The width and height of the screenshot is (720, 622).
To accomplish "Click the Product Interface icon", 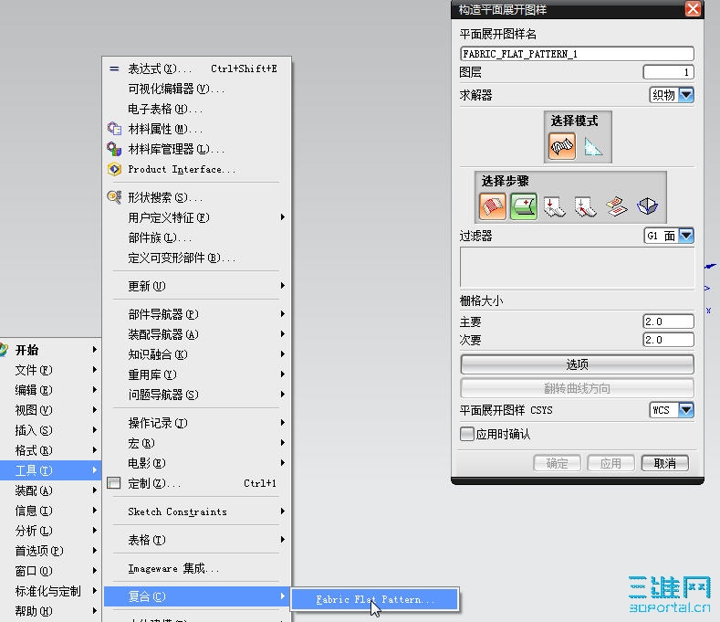I will point(114,169).
